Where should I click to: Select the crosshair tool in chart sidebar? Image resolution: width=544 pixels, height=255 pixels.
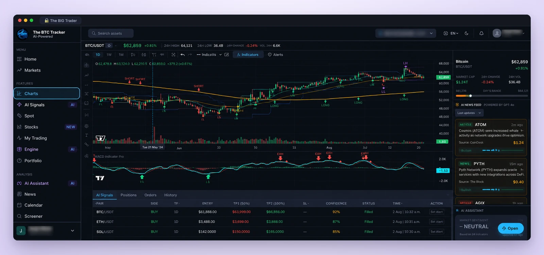87,65
